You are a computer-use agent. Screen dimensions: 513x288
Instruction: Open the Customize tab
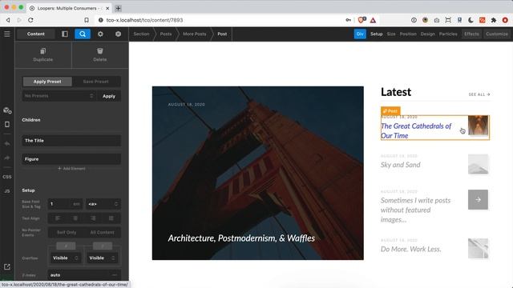click(497, 34)
